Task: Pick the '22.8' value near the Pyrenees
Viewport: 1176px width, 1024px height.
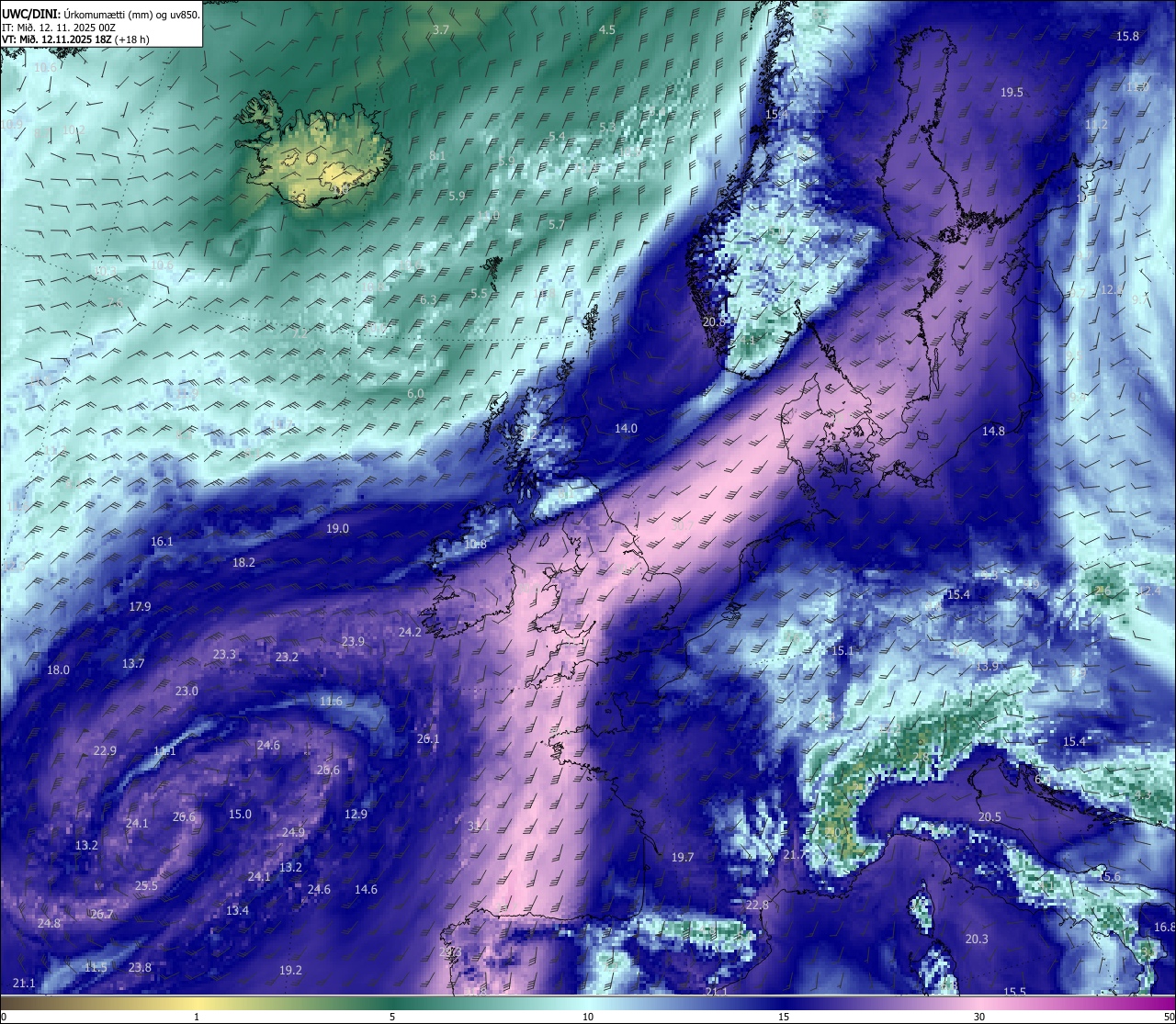Action: coord(757,906)
